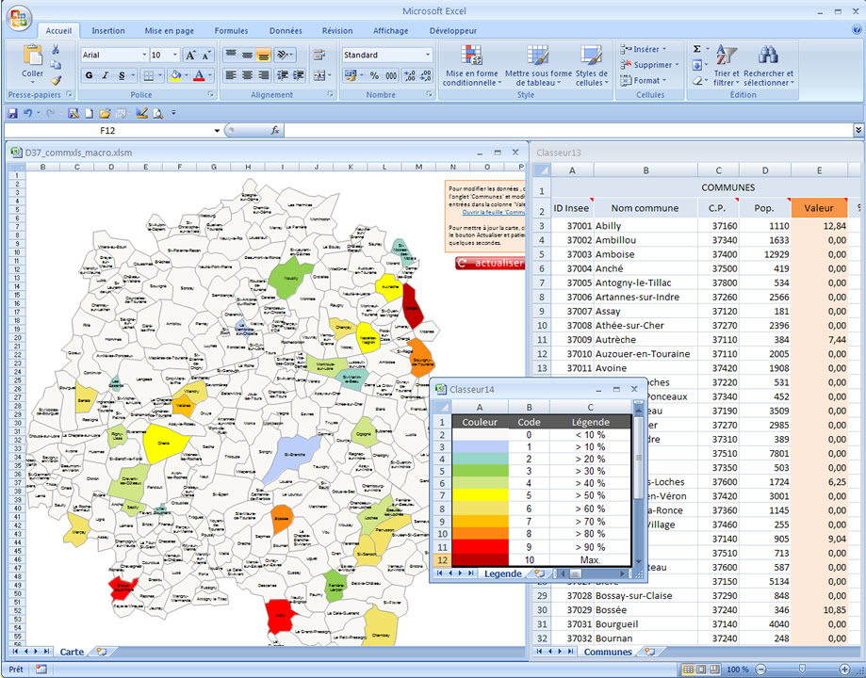Viewport: 866px width, 678px height.
Task: Expand the name box dropdown arrow
Action: coord(217,131)
